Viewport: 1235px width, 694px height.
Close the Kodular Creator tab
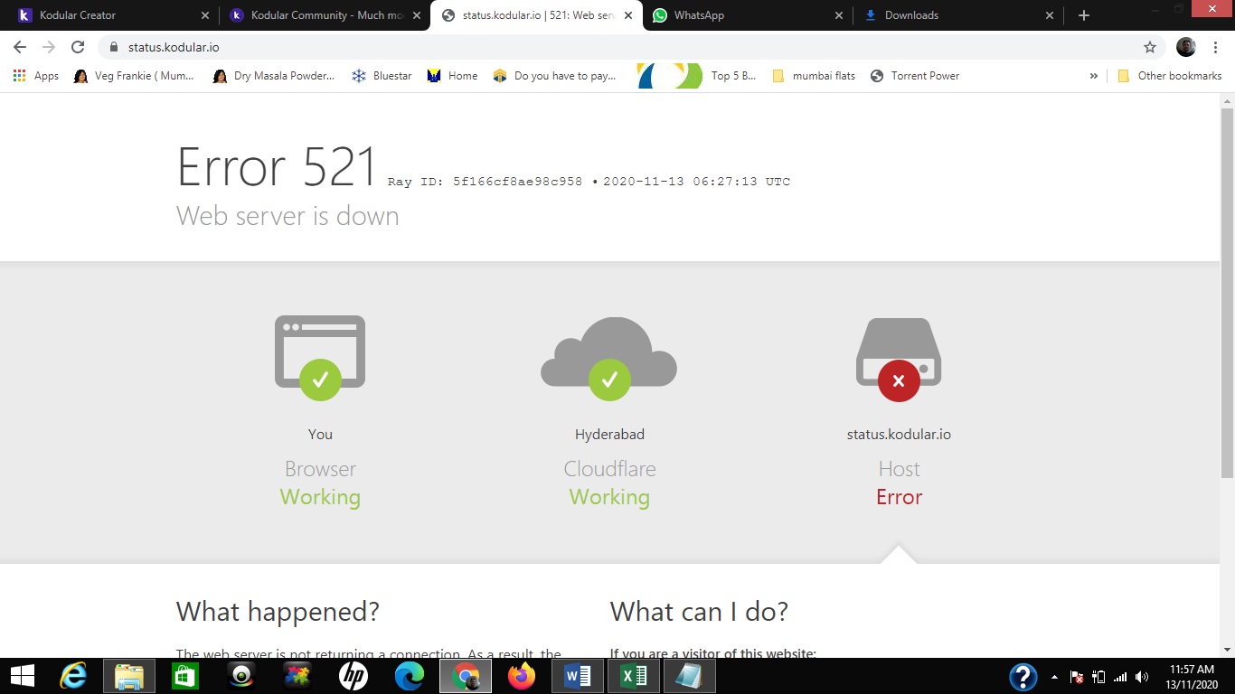point(205,15)
